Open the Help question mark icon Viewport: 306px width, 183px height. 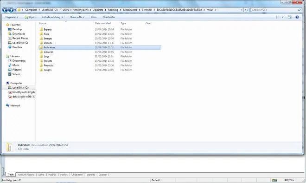coord(297,17)
